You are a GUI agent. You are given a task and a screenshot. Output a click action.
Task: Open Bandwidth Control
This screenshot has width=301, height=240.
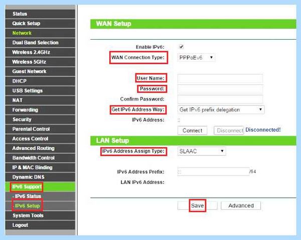(40, 158)
